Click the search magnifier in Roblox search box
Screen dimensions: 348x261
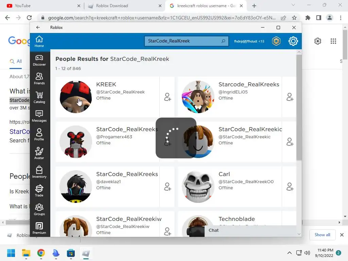(x=223, y=41)
